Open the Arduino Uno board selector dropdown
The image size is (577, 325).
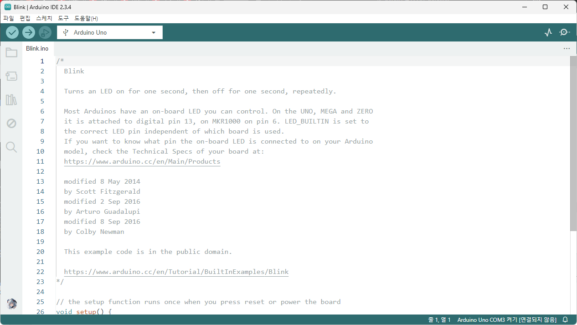[x=110, y=32]
